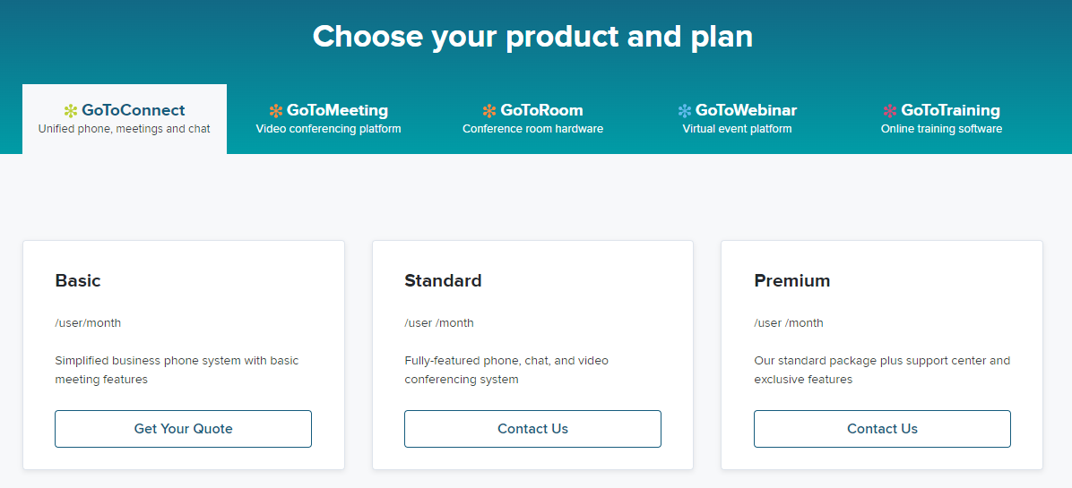Click the blue GoToWebinar asterisk icon
This screenshot has width=1072, height=488.
[685, 111]
